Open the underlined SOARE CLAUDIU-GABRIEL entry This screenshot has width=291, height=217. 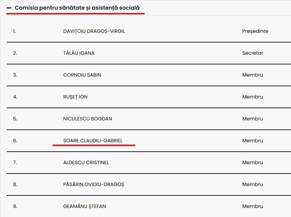(x=93, y=141)
